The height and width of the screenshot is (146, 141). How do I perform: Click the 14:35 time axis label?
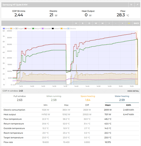point(65,86)
